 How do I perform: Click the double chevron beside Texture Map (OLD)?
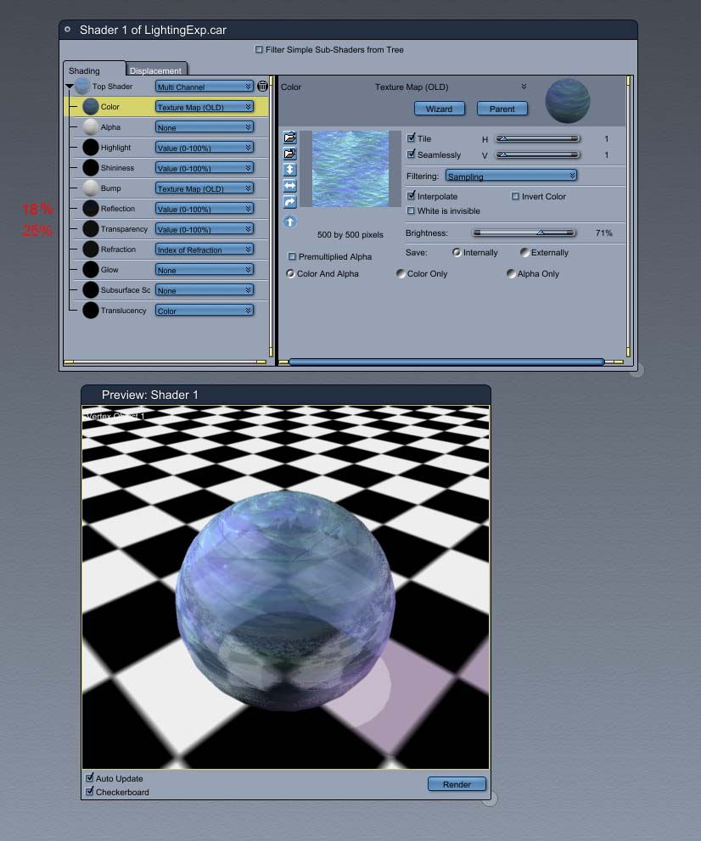(524, 87)
